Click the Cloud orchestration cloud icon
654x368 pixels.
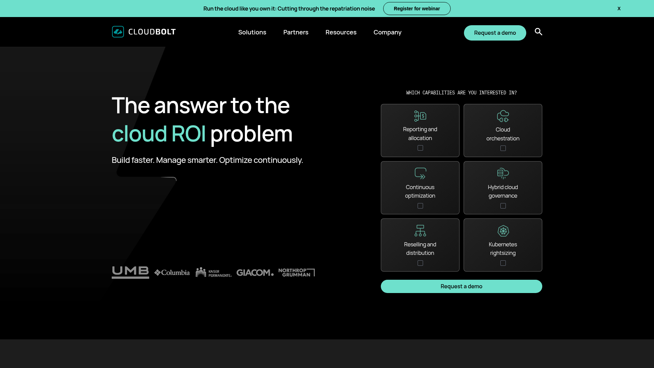[503, 116]
